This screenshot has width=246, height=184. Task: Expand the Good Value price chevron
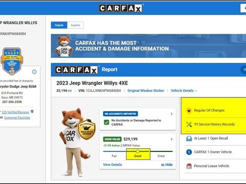[171, 139]
